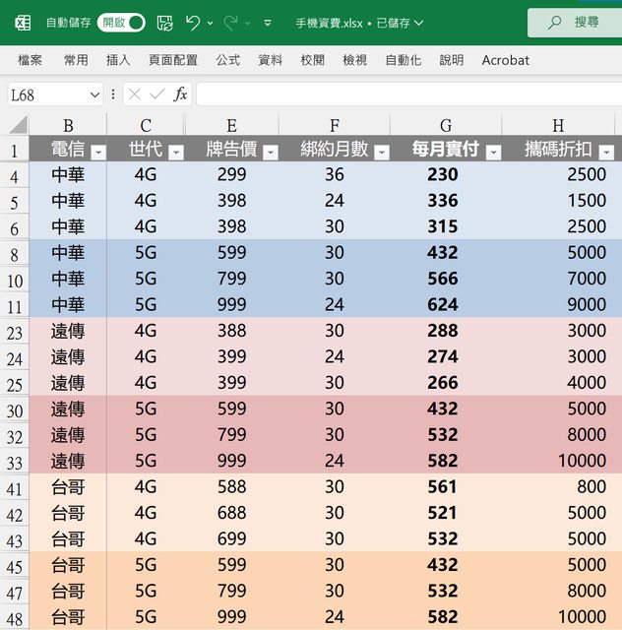
Task: Open Customize Quick Access Toolbar menu
Action: (267, 23)
